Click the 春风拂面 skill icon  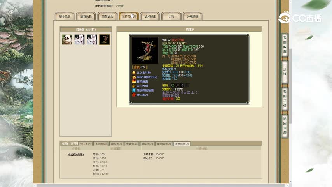[x=134, y=81]
